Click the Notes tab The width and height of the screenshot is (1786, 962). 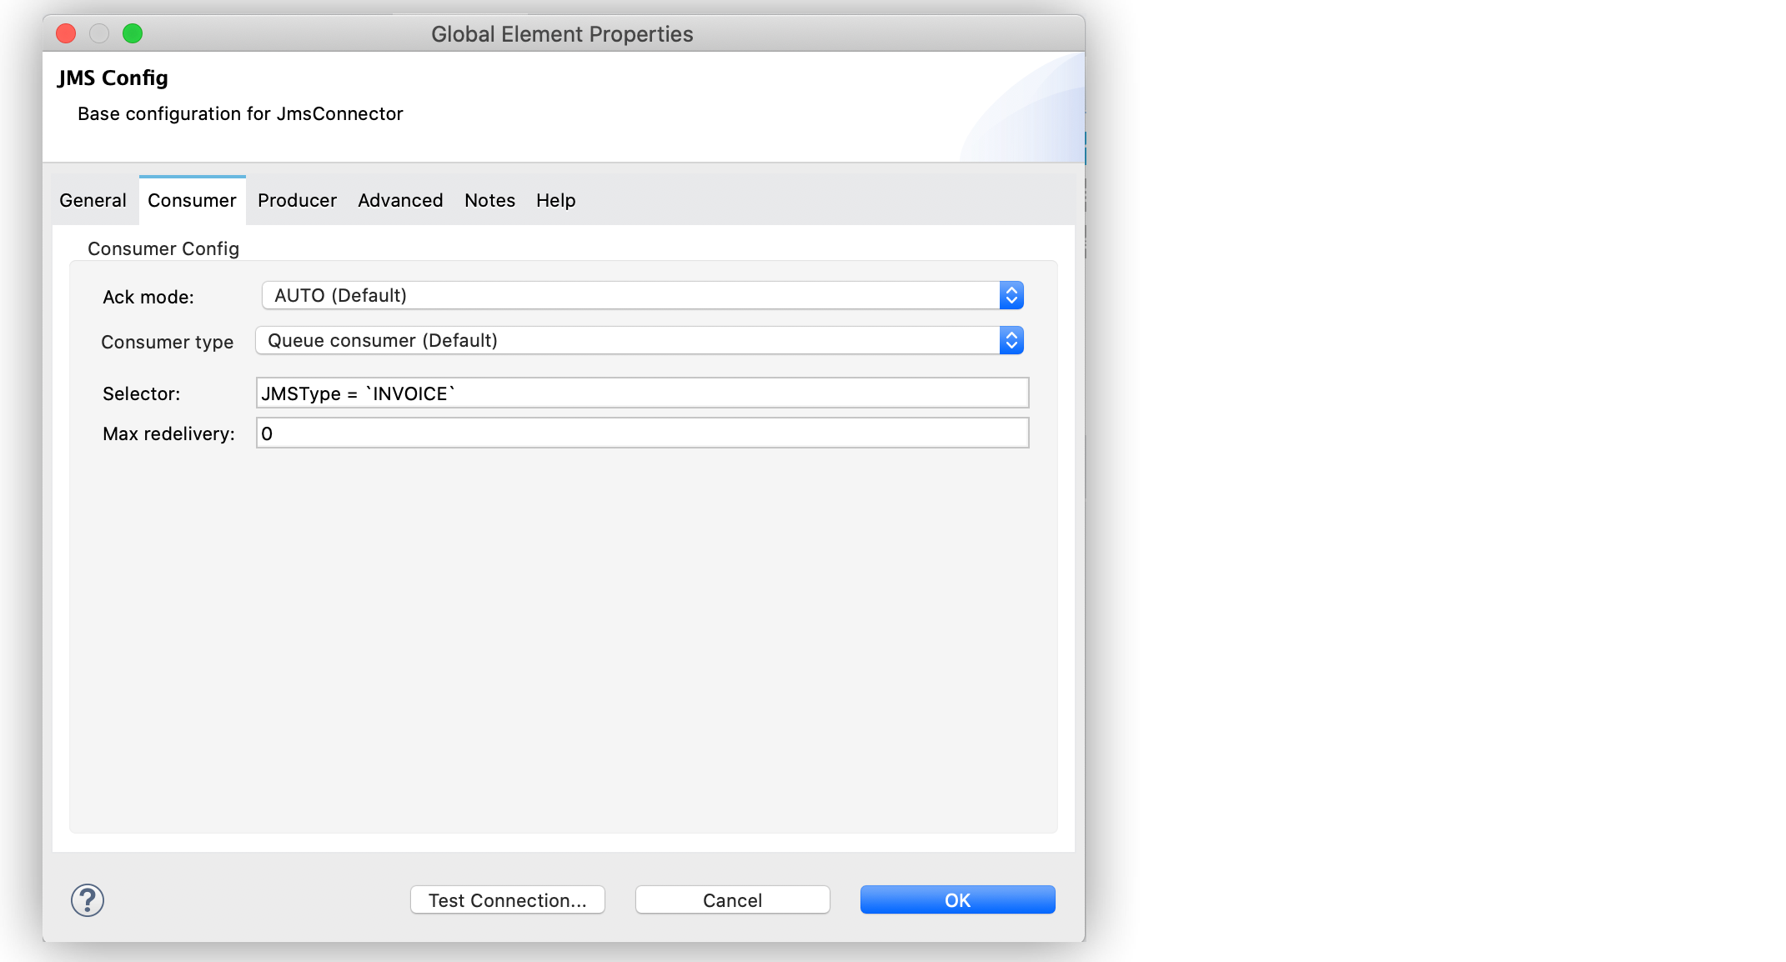[x=489, y=200]
